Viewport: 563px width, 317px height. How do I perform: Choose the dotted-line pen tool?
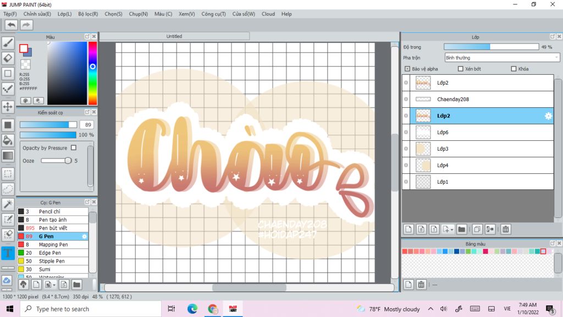[8, 89]
